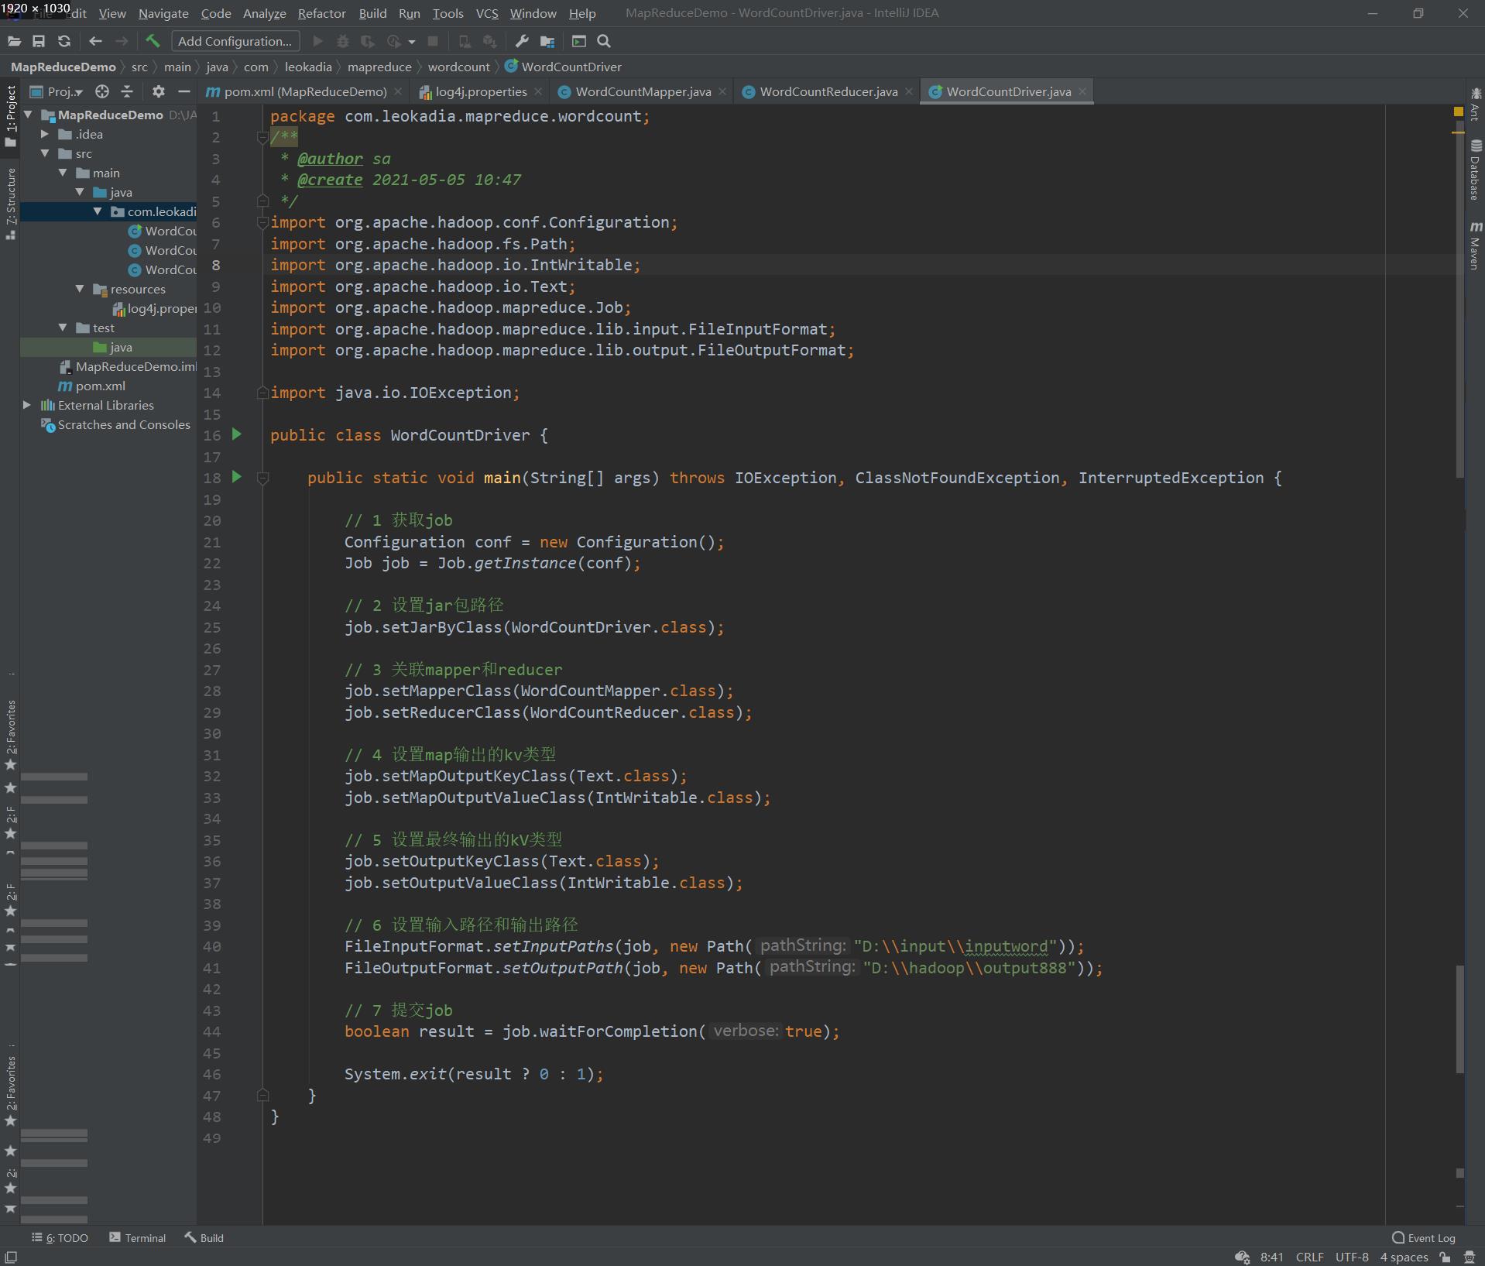Click the run gutter arrow beside main method

[237, 477]
